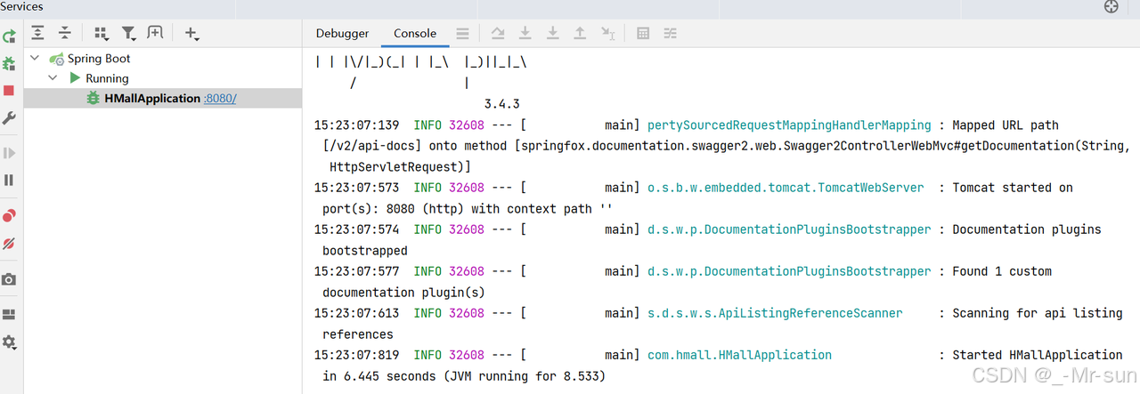This screenshot has height=394, width=1140.
Task: Click the Show Execution Point icon
Action: coord(499,33)
